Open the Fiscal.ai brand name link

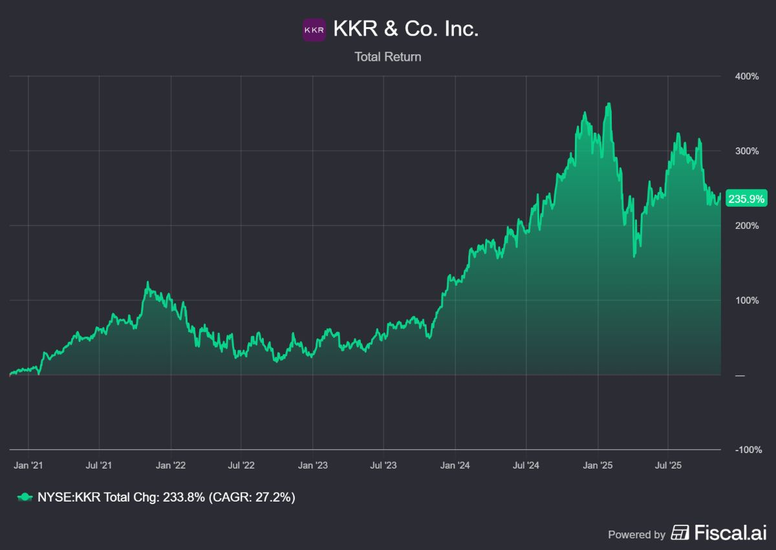(x=730, y=533)
